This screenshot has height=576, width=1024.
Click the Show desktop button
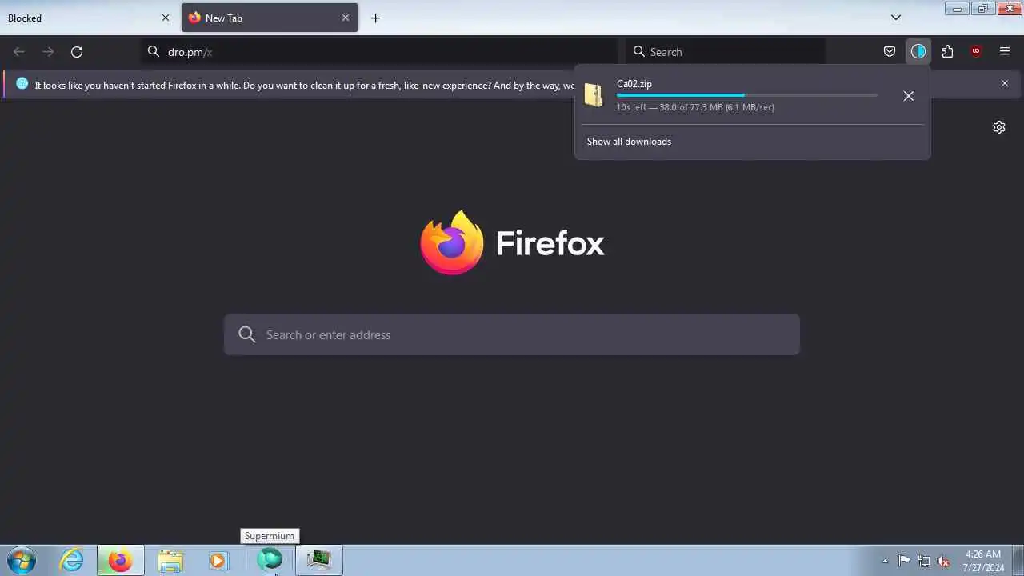tap(1018, 560)
